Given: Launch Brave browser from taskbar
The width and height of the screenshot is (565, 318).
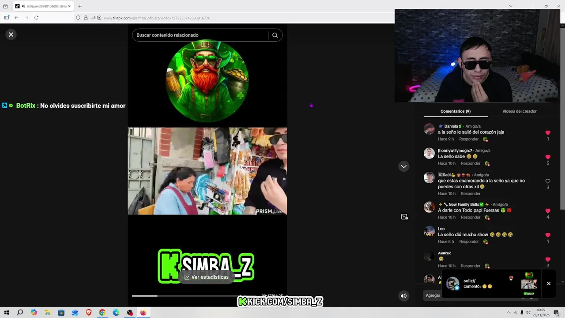Looking at the screenshot, I should point(88,313).
